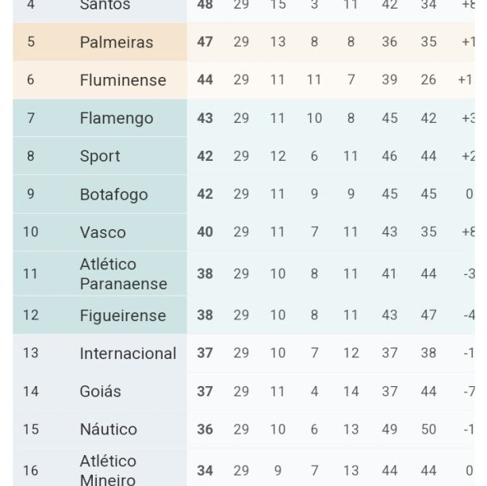Click on Figueirense team name
487x486 pixels.
point(122,316)
